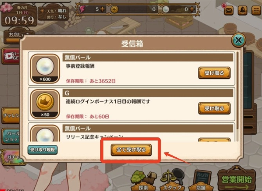Select the 50 gold coin reward icon

[x=45, y=104]
